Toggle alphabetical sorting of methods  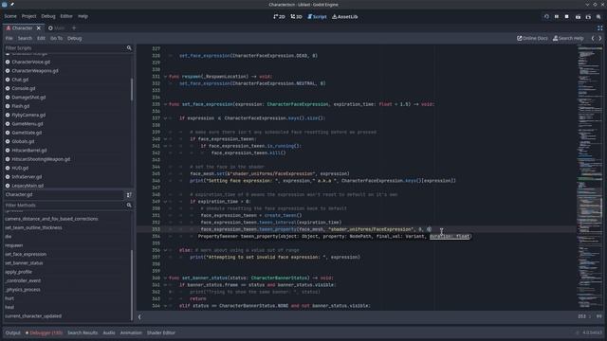point(129,195)
